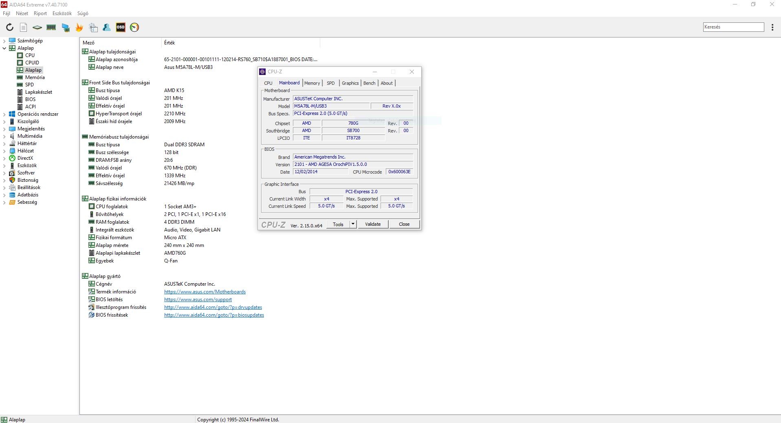Open the Súgó menu
The width and height of the screenshot is (781, 423).
[x=83, y=13]
